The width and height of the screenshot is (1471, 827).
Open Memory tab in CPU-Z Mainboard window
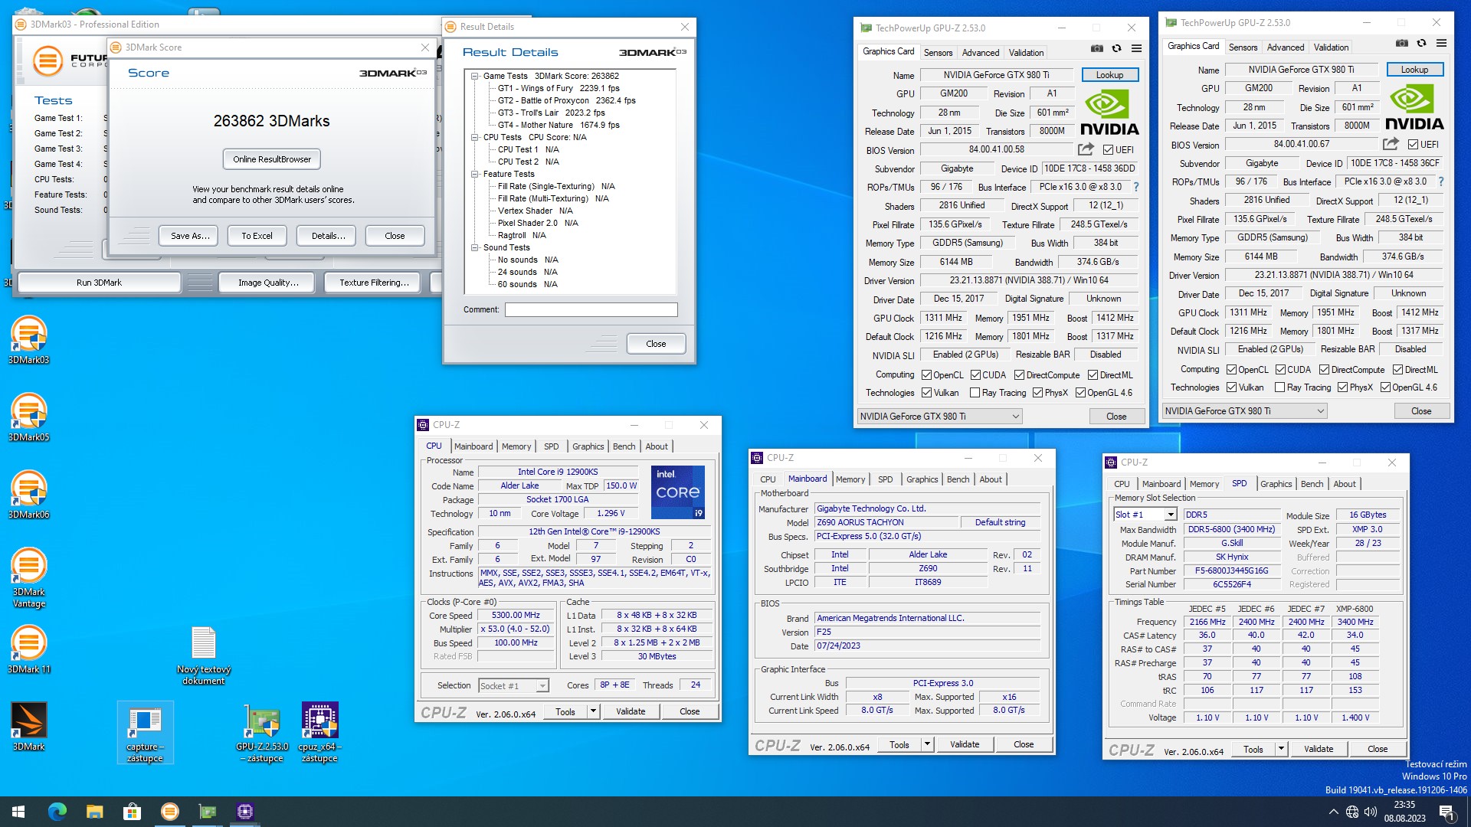point(850,479)
